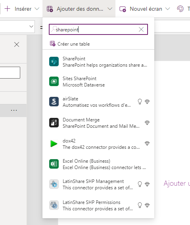Click the airSlate connector icon
Screen dimensions: 190x225
pos(54,102)
